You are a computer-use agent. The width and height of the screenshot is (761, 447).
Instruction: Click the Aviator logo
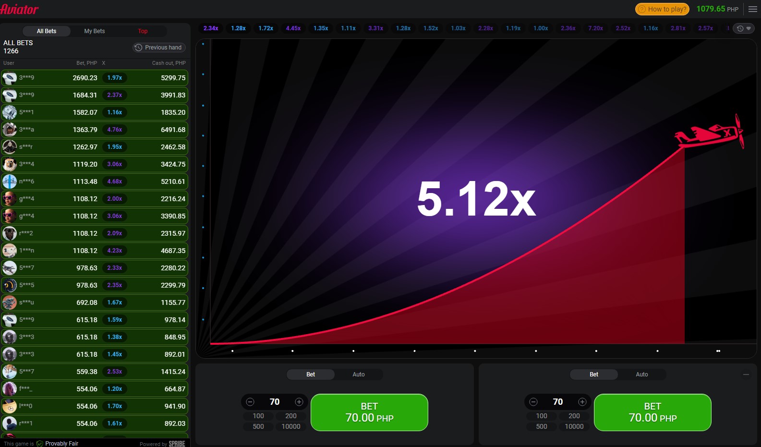tap(20, 9)
